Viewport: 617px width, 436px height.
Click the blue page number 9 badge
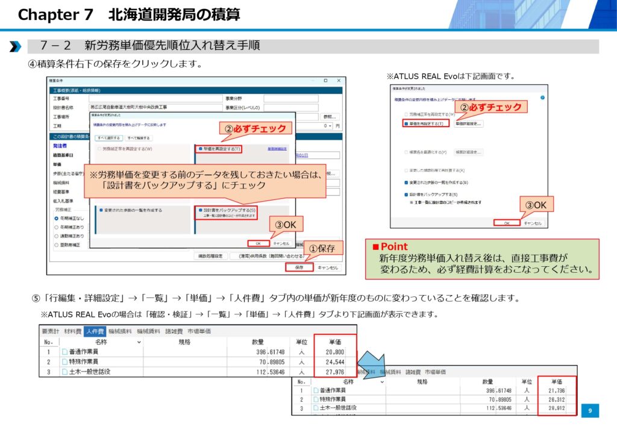[x=590, y=411]
